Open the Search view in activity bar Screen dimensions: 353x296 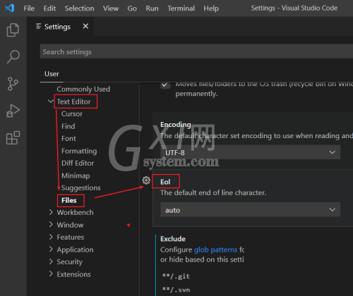coord(13,56)
